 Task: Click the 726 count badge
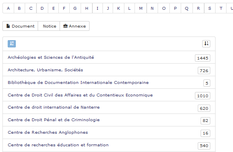point(204,71)
